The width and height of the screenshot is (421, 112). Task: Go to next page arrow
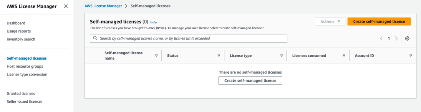[396, 38]
